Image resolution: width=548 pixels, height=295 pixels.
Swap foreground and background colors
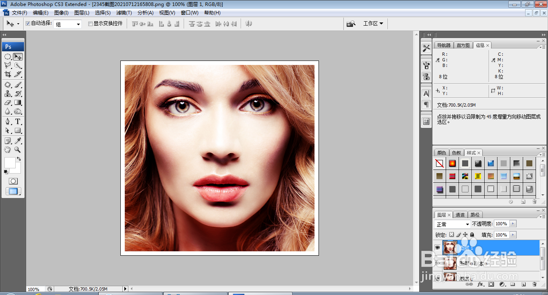(19, 159)
